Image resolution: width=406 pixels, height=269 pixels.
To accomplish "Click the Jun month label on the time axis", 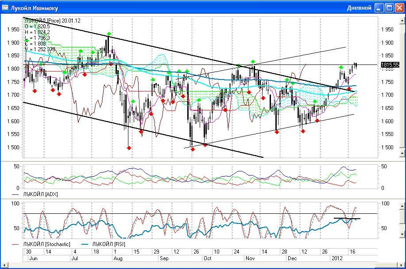I will coord(33,258).
